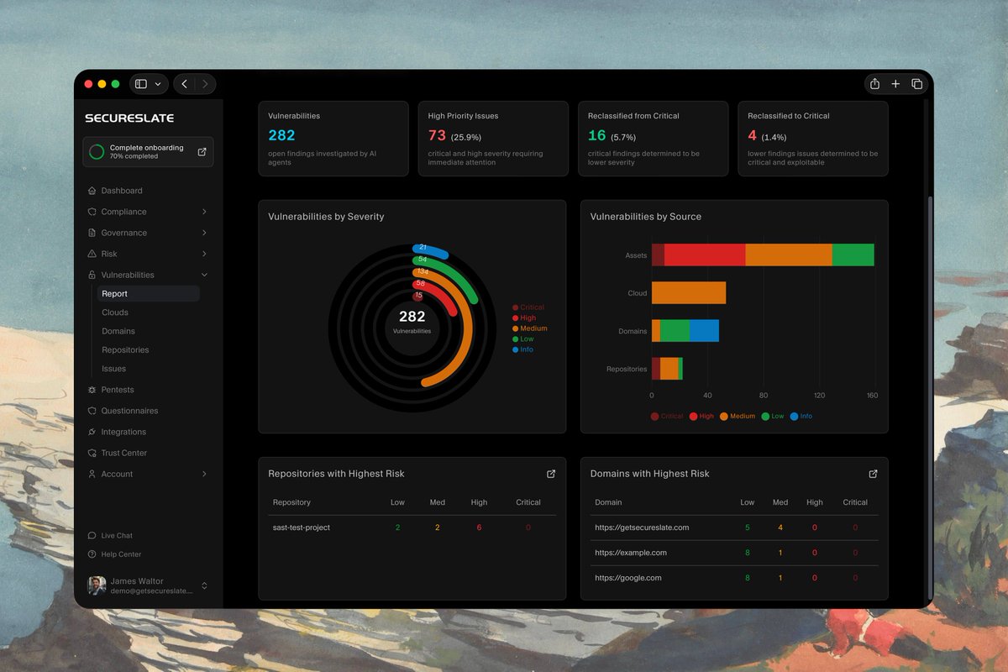
Task: Toggle Info in severity chart legend
Action: click(x=522, y=349)
